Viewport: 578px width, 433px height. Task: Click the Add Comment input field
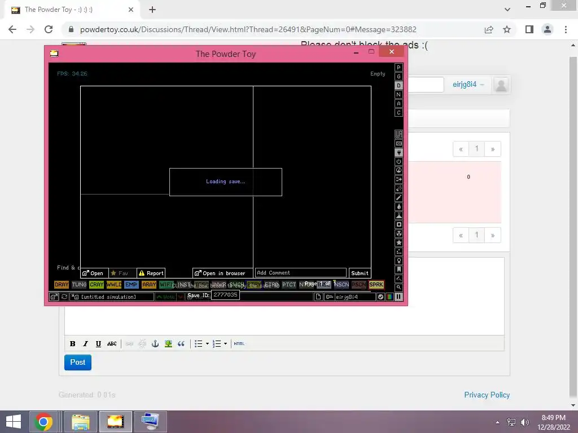300,273
